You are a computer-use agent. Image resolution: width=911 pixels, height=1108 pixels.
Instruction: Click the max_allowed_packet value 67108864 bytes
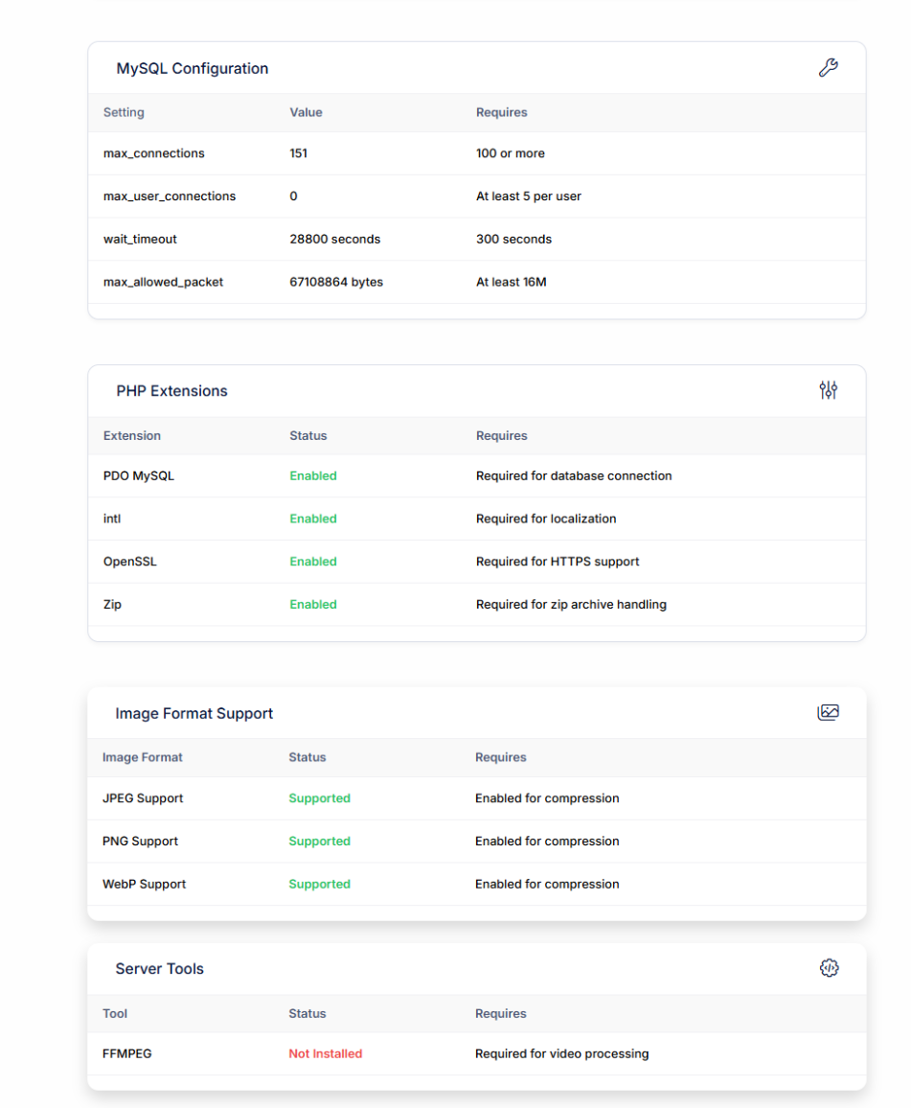pos(336,282)
